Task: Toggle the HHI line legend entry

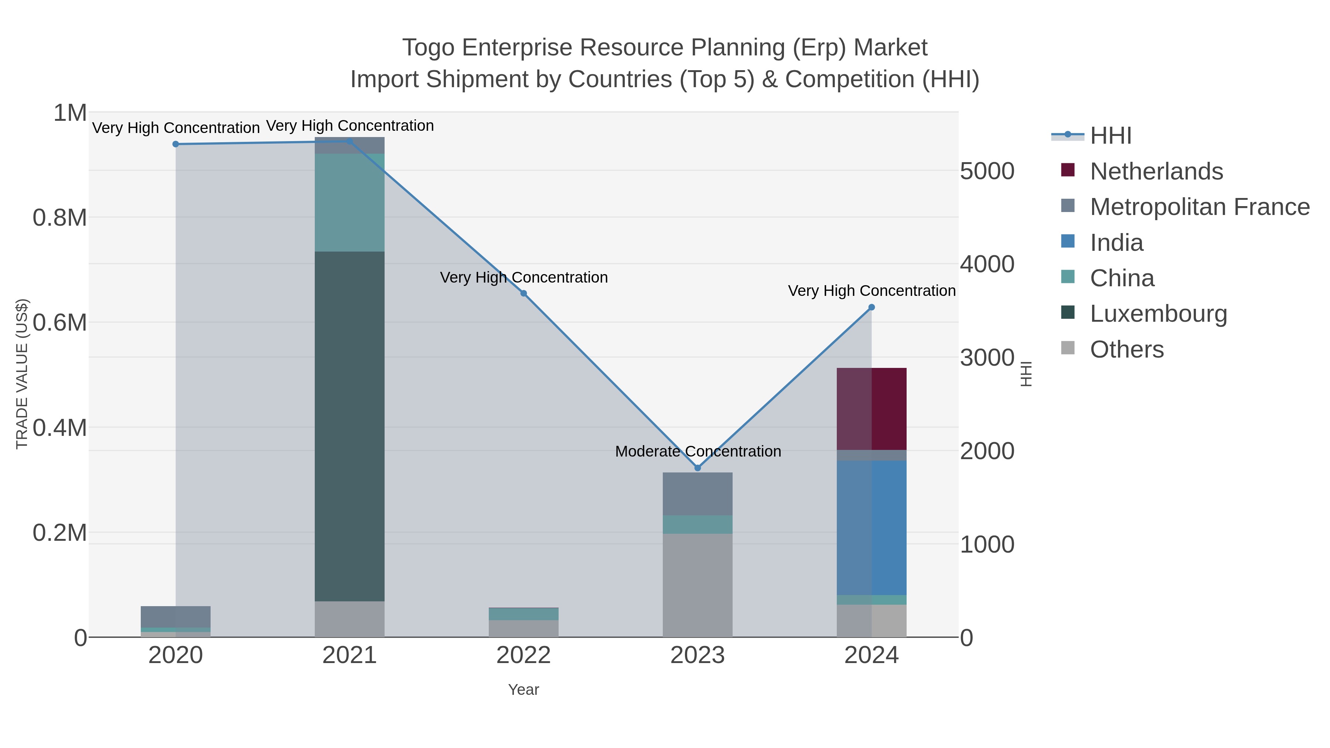Action: [1091, 136]
